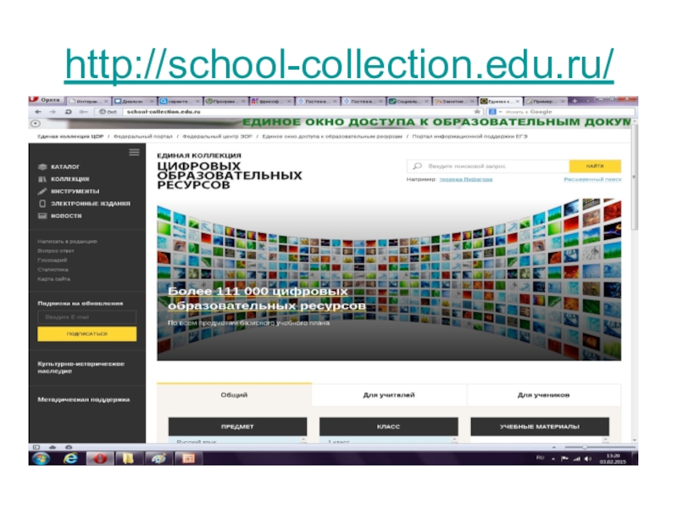Open Федеральный портал link
Image resolution: width=678 pixels, height=509 pixels.
pyautogui.click(x=142, y=137)
